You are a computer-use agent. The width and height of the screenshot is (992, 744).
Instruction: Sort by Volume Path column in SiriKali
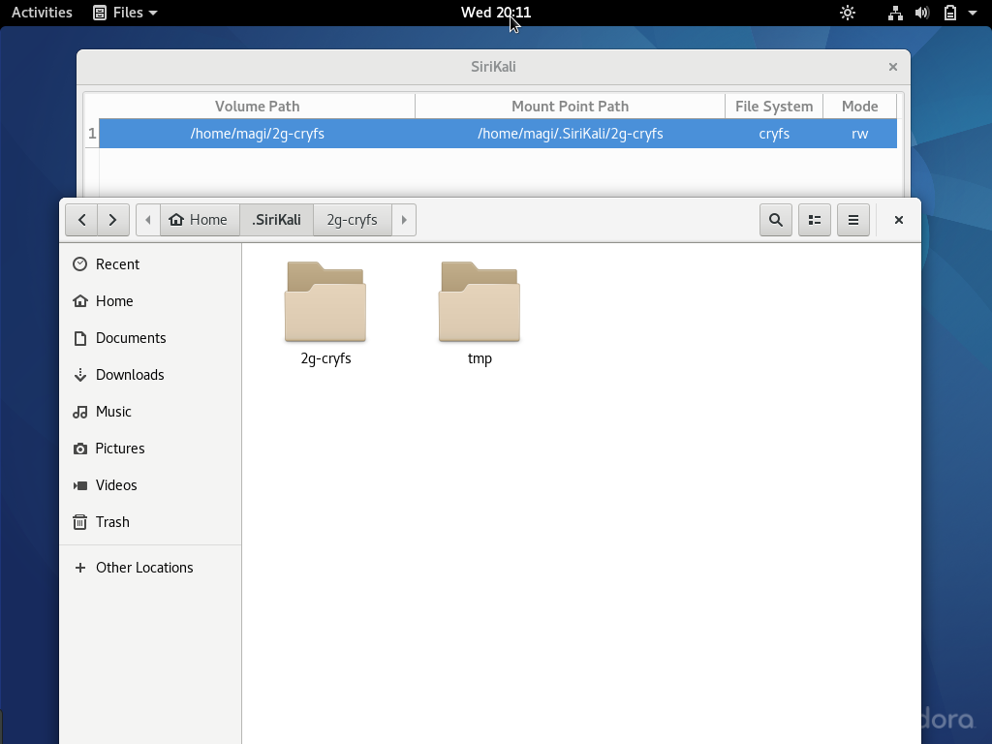coord(257,107)
